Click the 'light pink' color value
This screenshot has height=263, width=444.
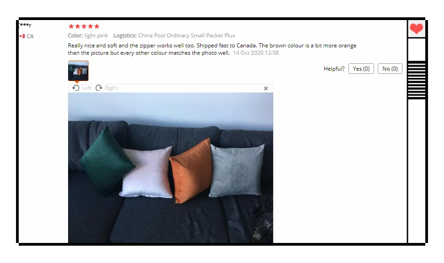point(96,36)
